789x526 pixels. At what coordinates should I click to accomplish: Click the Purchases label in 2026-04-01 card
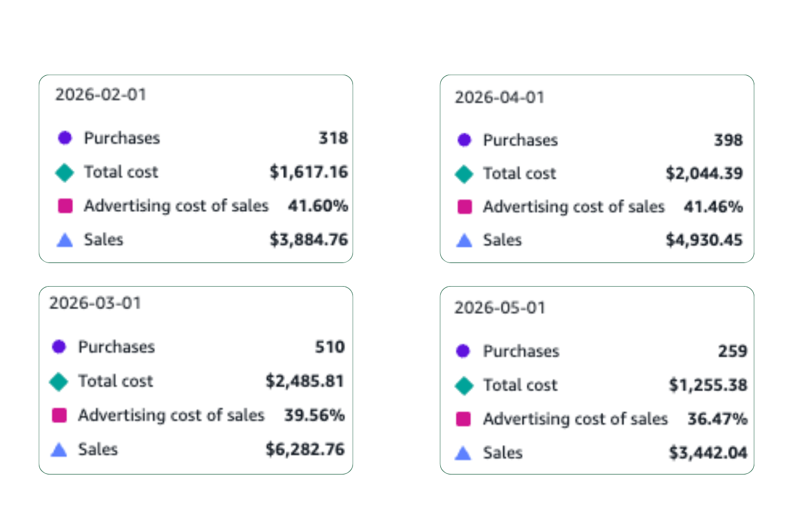(x=521, y=140)
